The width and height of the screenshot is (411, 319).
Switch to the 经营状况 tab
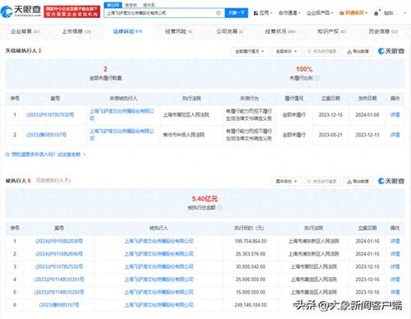[x=280, y=31]
